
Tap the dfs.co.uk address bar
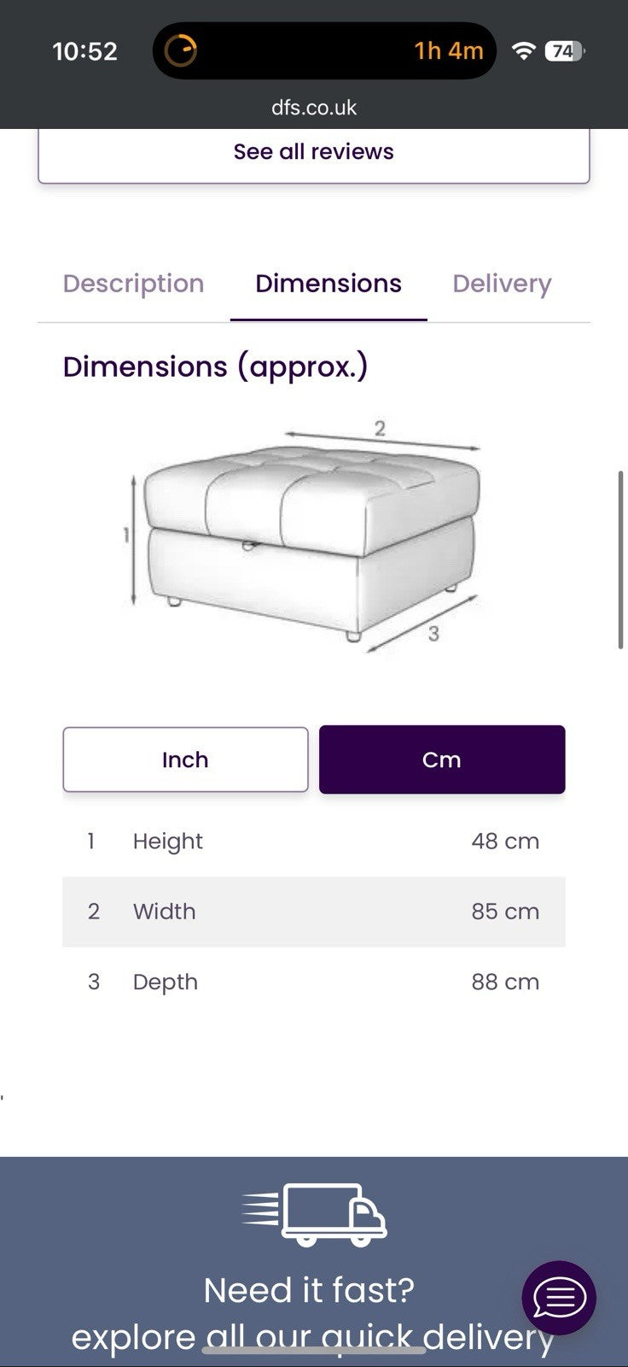pos(314,108)
